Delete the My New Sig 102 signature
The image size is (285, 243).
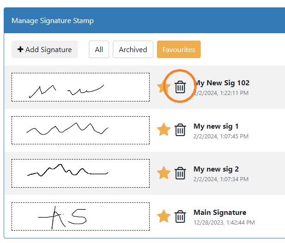point(180,87)
